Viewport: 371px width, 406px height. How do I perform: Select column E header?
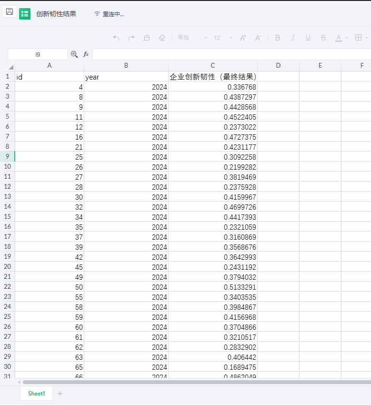pyautogui.click(x=321, y=65)
